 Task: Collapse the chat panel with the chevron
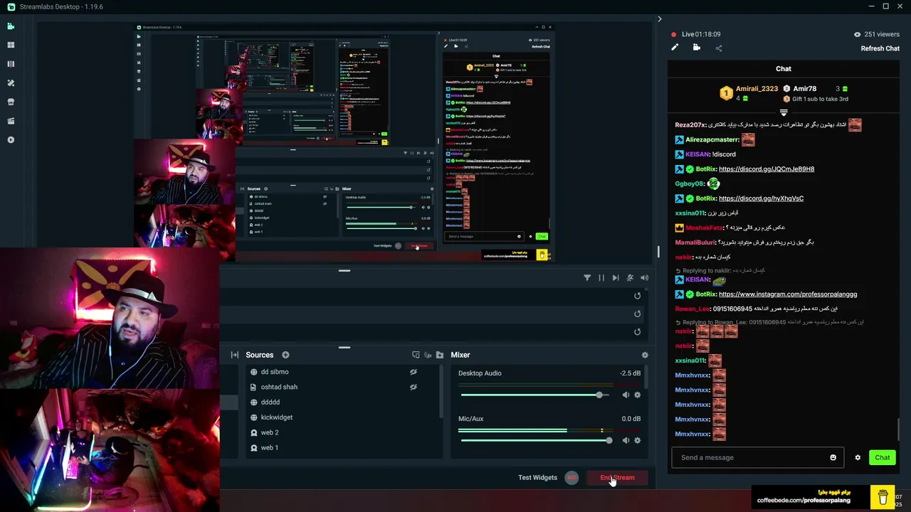point(659,19)
